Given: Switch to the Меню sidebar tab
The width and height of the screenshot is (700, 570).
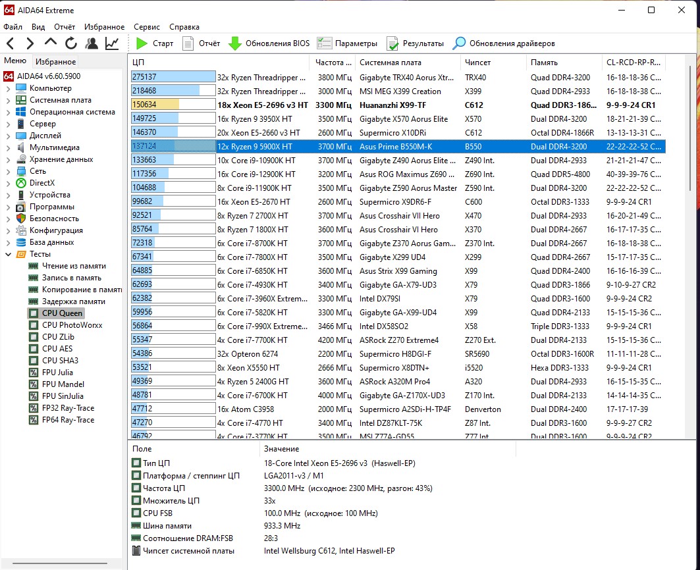Looking at the screenshot, I should tap(15, 61).
